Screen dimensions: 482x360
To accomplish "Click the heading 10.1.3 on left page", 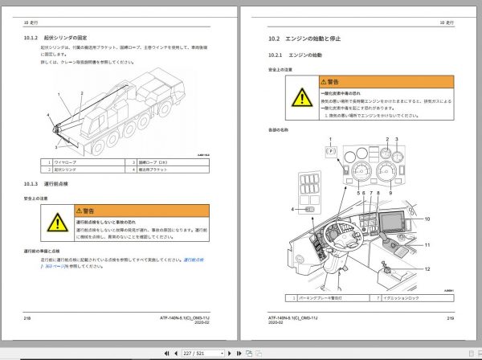I will pos(46,184).
